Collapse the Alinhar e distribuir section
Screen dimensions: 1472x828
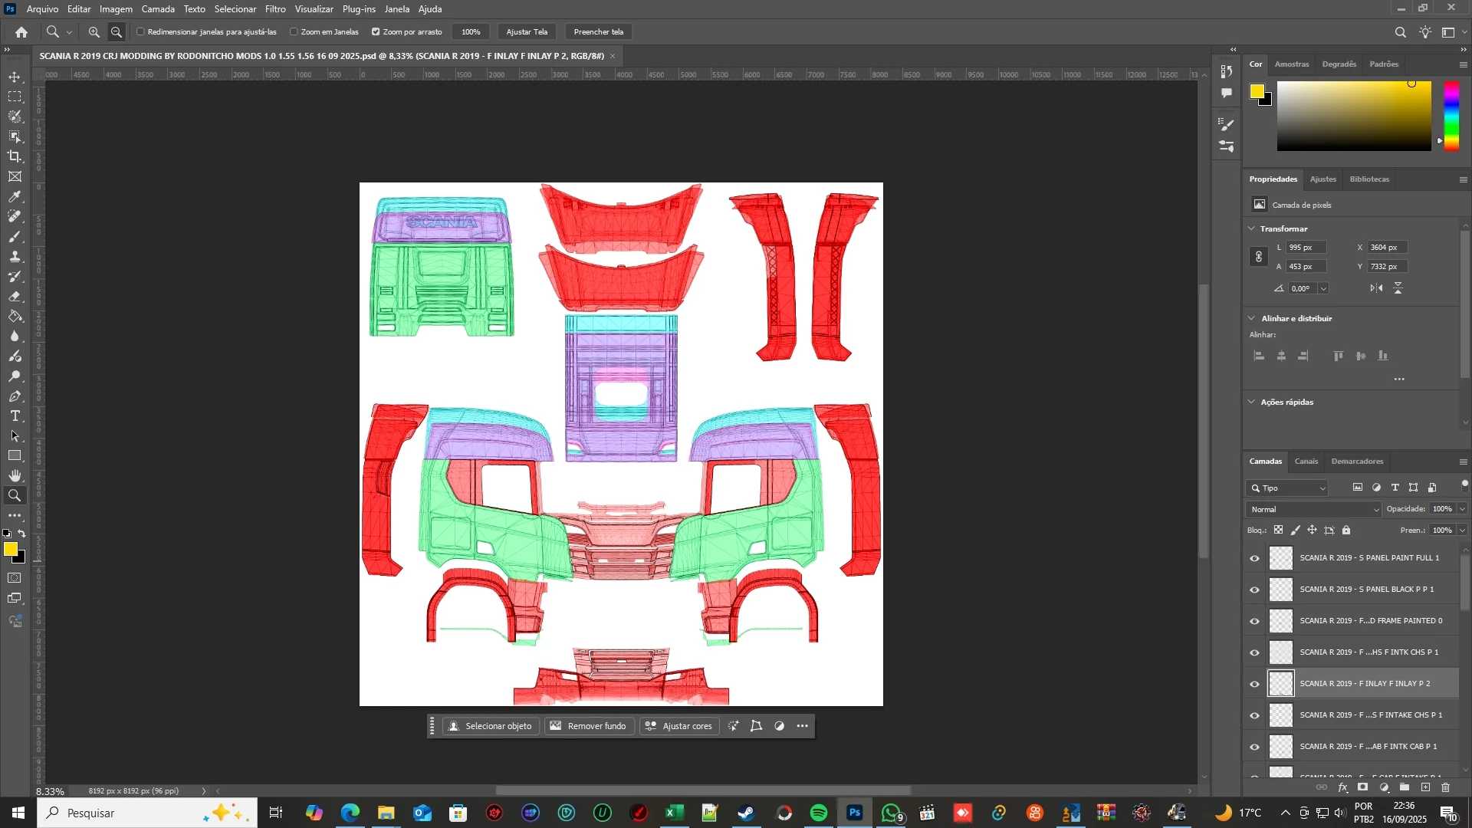point(1252,318)
